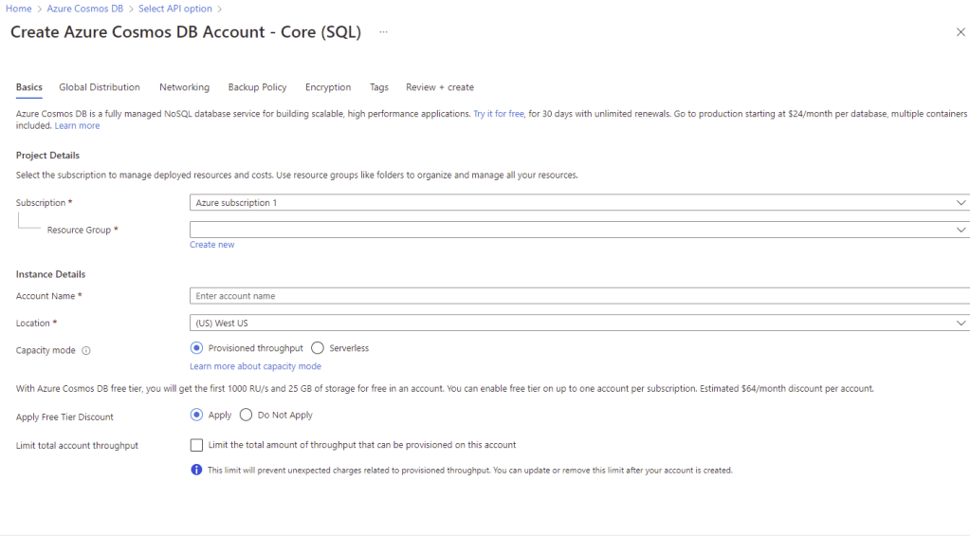Enable the limit total account throughput checkbox
The height and width of the screenshot is (537, 970).
(x=196, y=445)
